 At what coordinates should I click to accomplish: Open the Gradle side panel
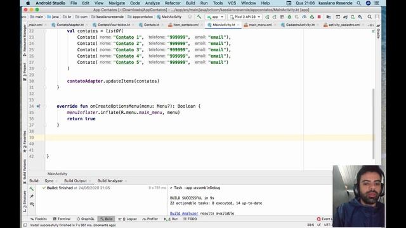378,32
